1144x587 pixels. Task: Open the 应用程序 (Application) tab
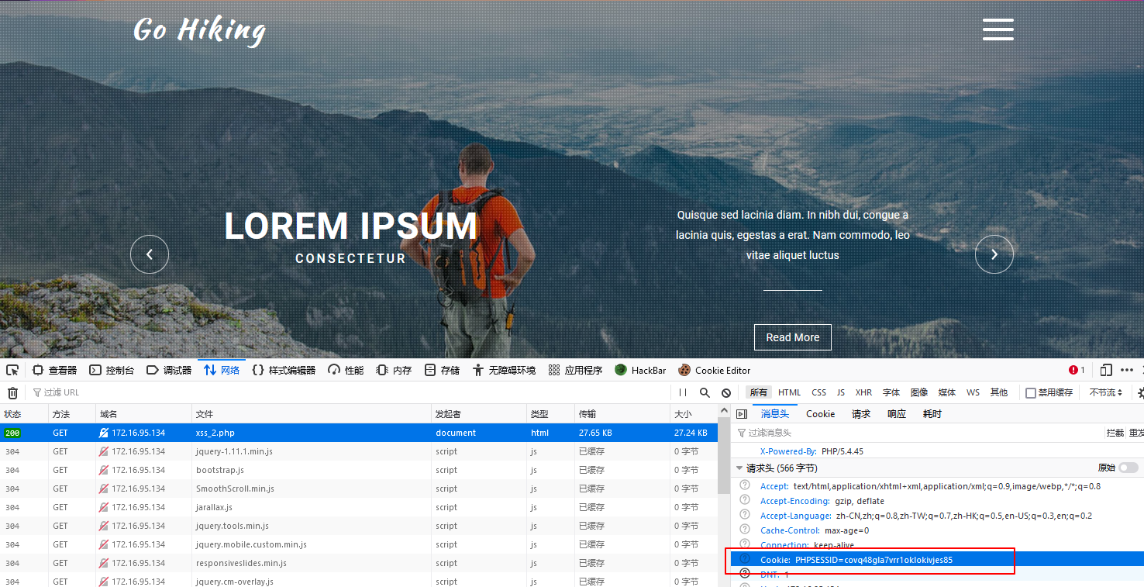pyautogui.click(x=575, y=370)
